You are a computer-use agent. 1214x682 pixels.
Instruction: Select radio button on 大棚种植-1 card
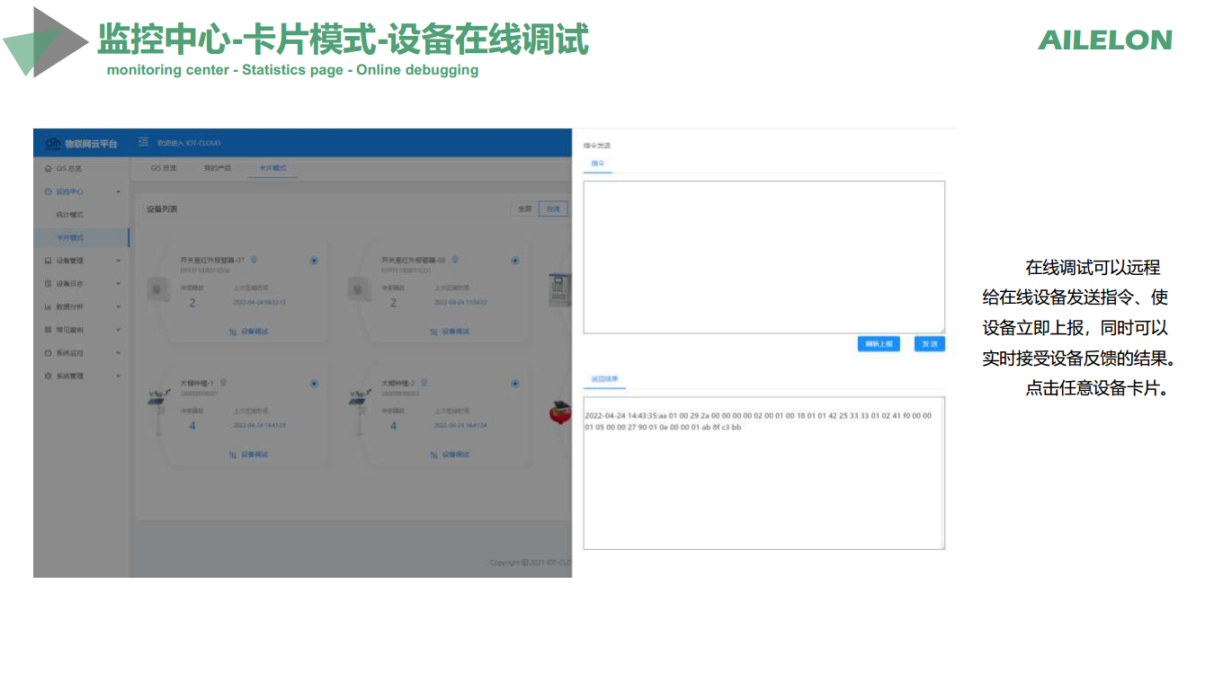(x=314, y=384)
